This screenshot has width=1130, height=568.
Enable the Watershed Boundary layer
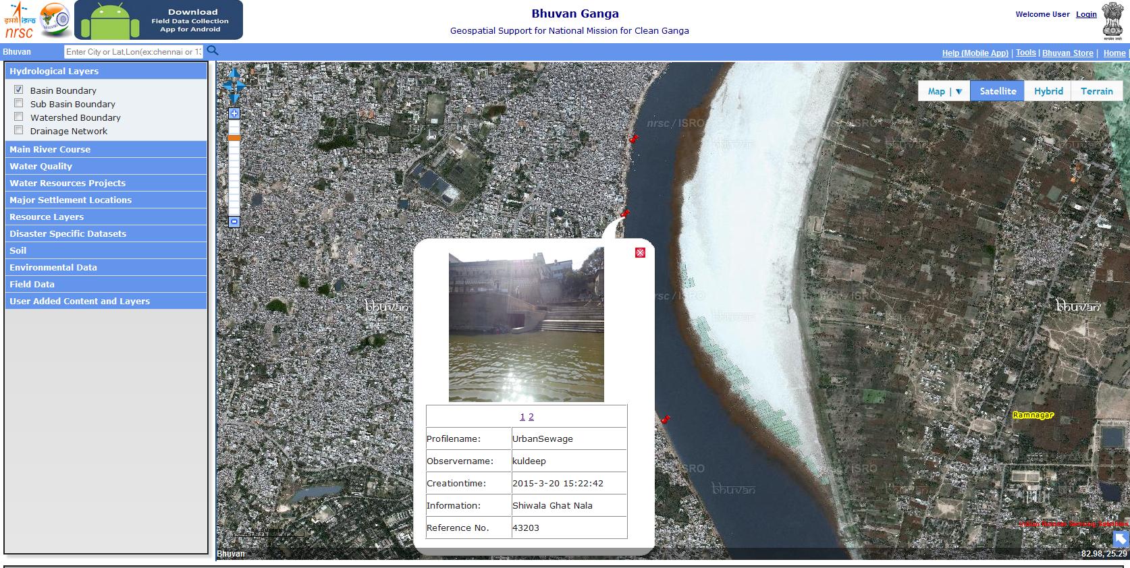pos(19,117)
